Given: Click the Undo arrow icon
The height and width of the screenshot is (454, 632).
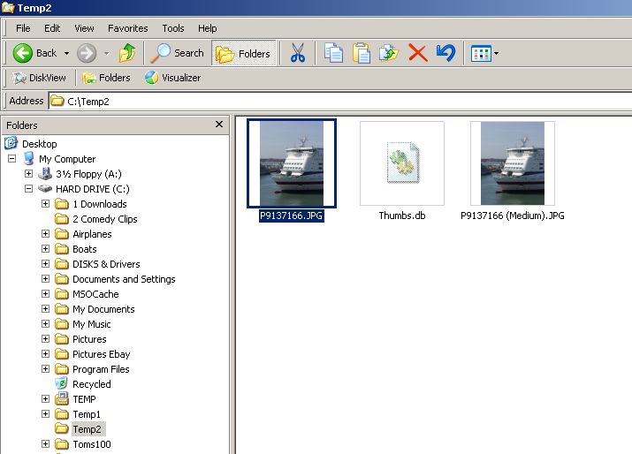Looking at the screenshot, I should click(445, 53).
